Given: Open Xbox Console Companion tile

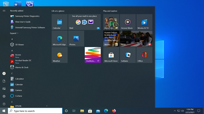Looking at the screenshot, I should [111, 22].
